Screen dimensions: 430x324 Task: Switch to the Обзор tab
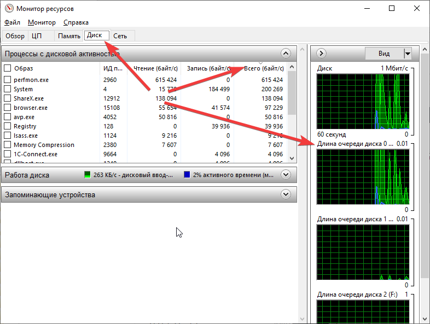[15, 36]
